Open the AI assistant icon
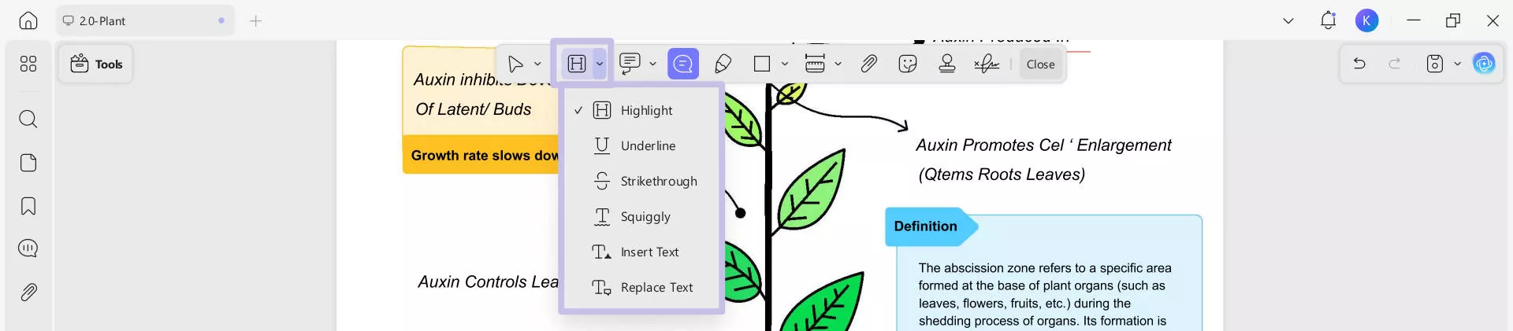The image size is (1513, 331). [x=1484, y=64]
